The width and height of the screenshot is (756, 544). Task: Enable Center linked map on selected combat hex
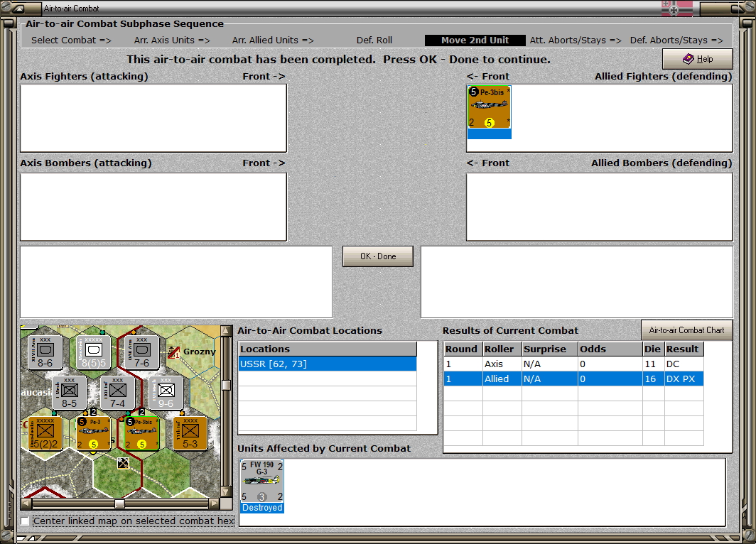[x=25, y=521]
